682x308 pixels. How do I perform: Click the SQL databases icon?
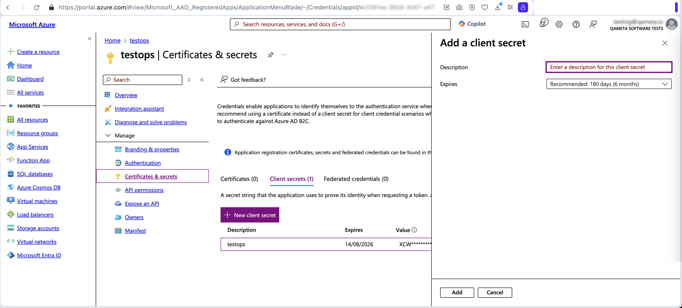point(11,174)
